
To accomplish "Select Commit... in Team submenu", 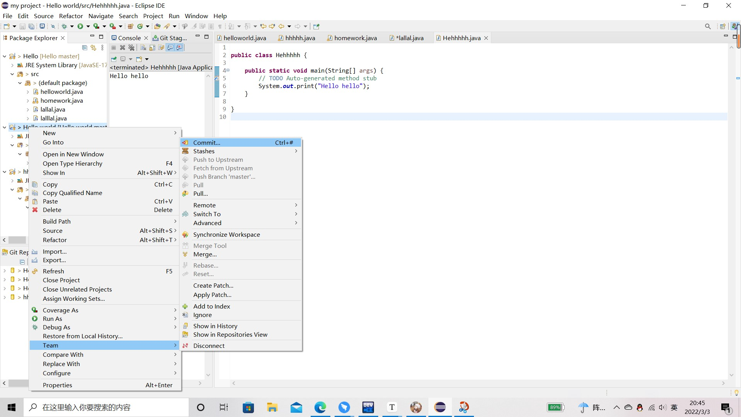I will (x=241, y=142).
